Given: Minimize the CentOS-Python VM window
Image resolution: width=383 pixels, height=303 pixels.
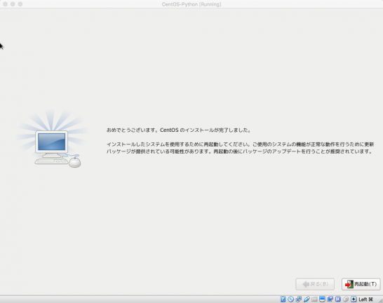Looking at the screenshot, I should [x=13, y=4].
